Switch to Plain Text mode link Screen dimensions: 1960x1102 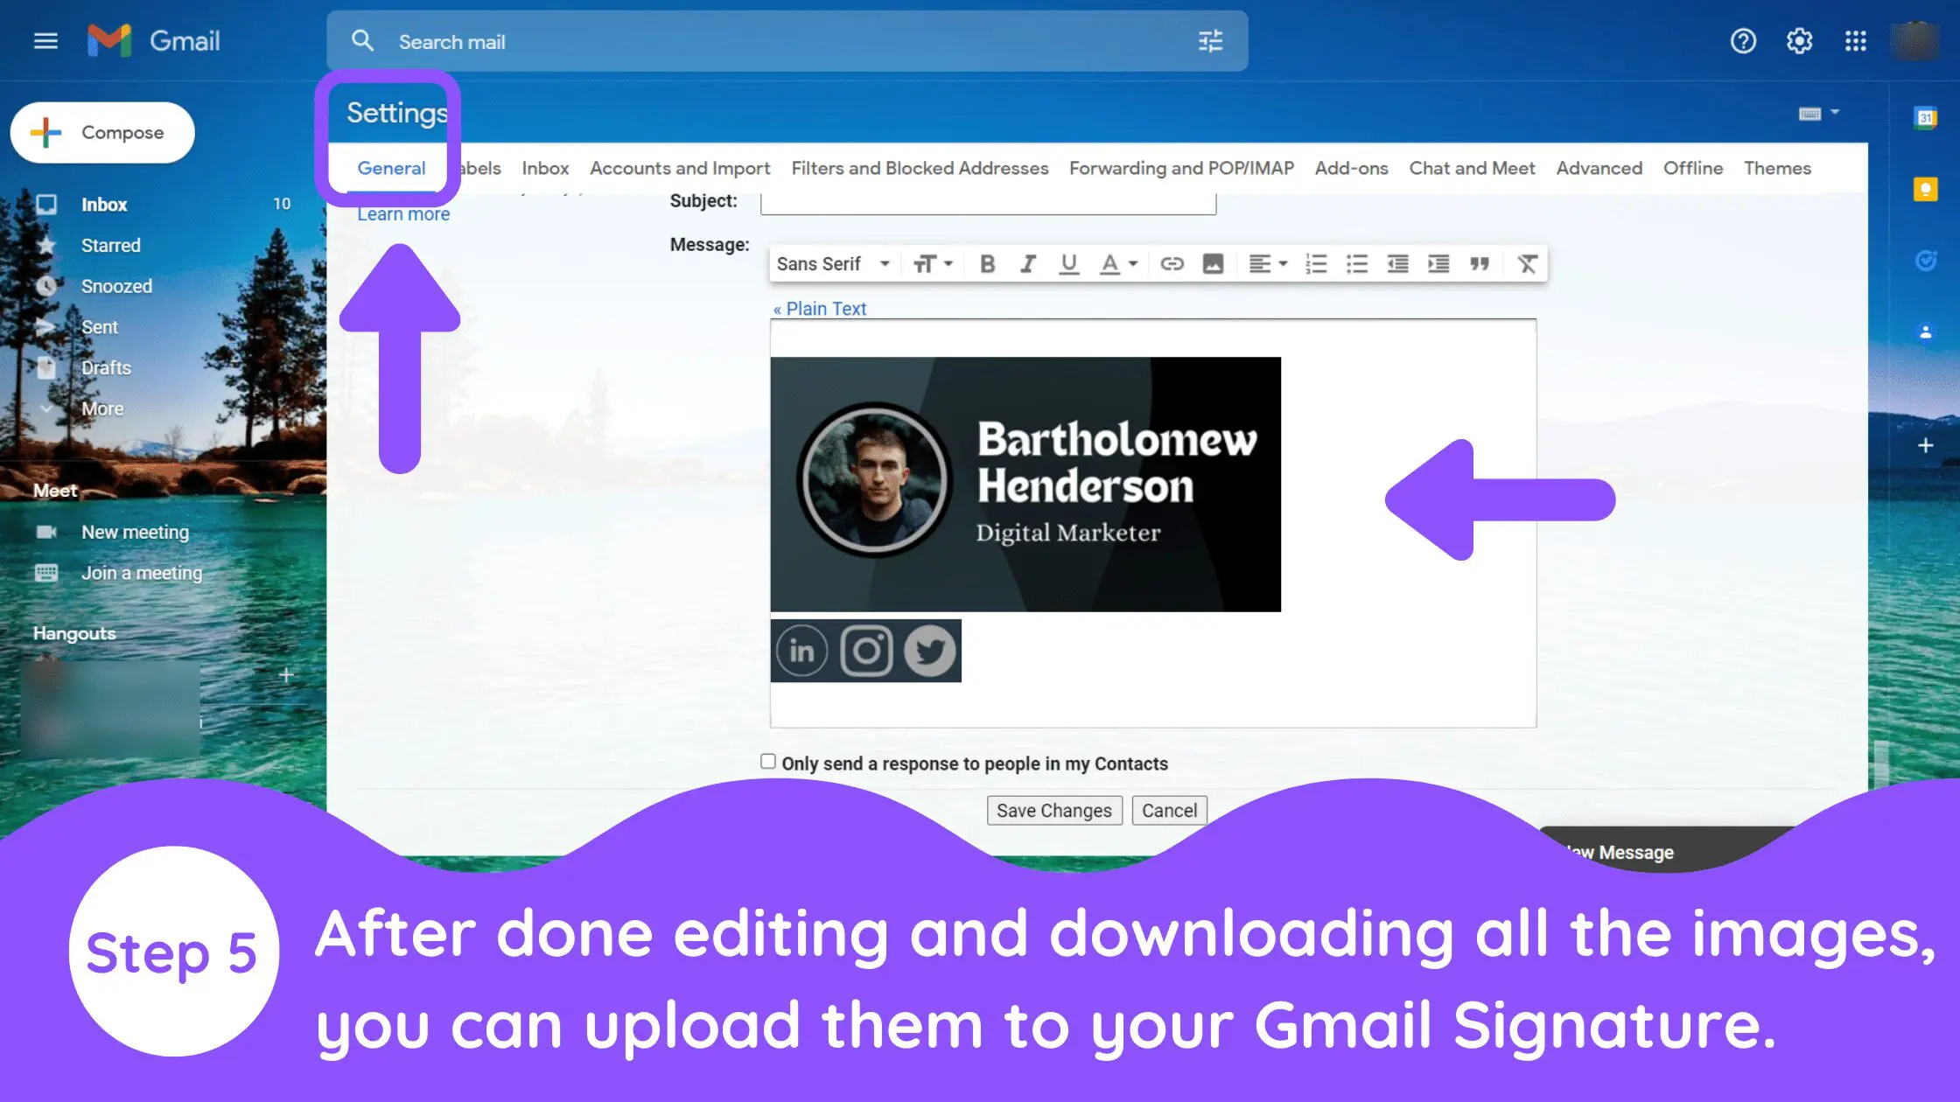point(820,307)
